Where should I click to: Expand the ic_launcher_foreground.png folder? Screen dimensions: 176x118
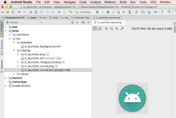click(x=18, y=62)
